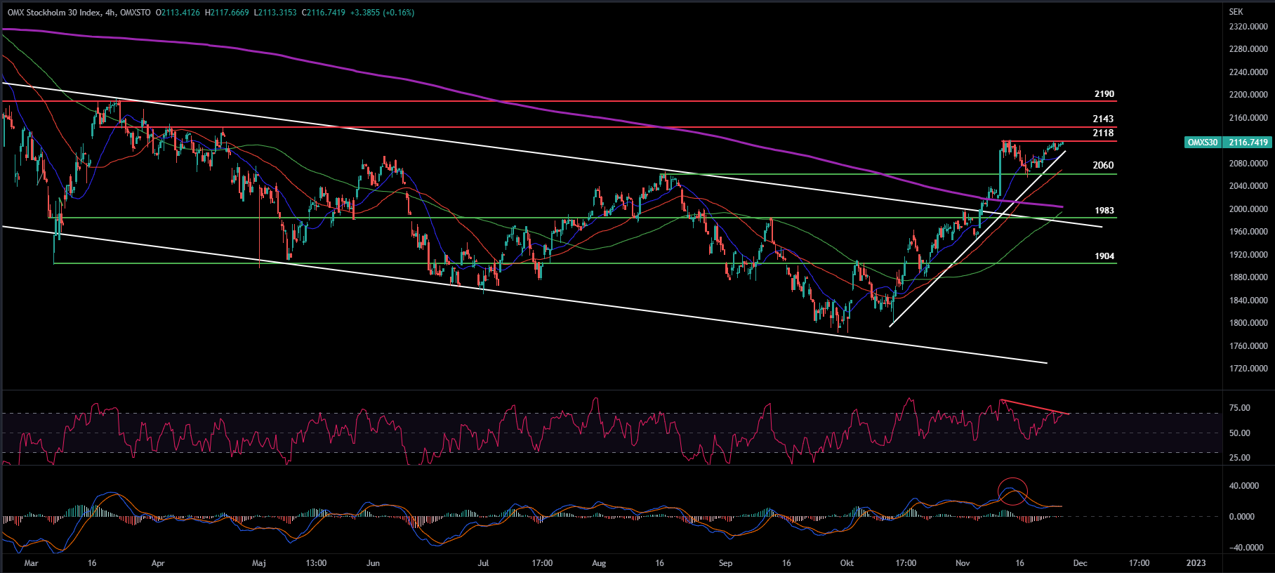Select the OMXS30 price tag on the axis
The width and height of the screenshot is (1275, 573).
click(x=1202, y=143)
